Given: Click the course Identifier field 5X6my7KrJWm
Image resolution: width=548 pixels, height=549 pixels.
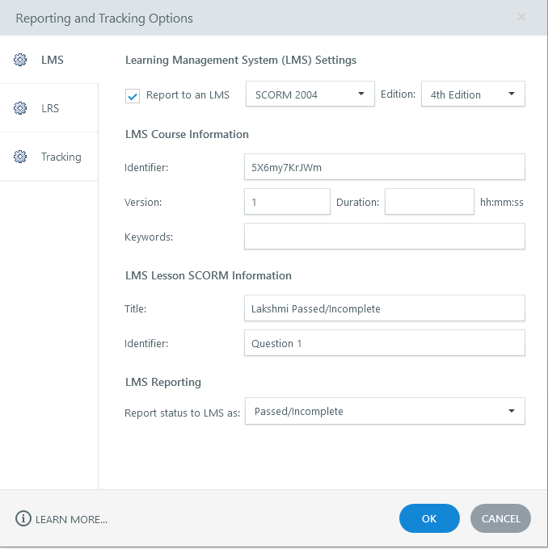Looking at the screenshot, I should pyautogui.click(x=384, y=167).
